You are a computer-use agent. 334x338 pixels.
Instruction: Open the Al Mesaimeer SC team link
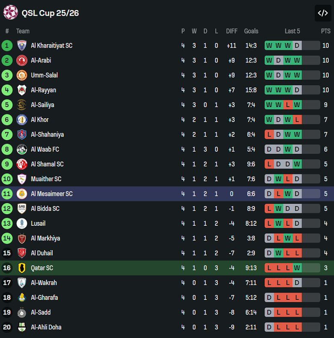coord(51,194)
